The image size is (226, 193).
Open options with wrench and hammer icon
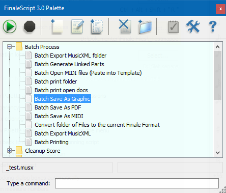[x=193, y=26]
